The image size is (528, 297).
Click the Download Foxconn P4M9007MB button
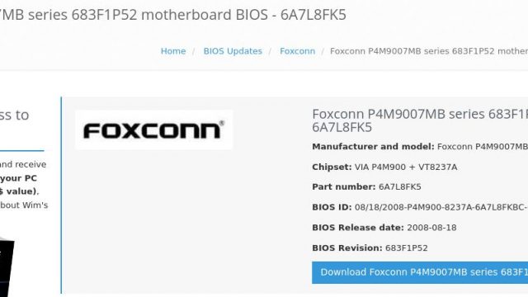click(x=420, y=272)
